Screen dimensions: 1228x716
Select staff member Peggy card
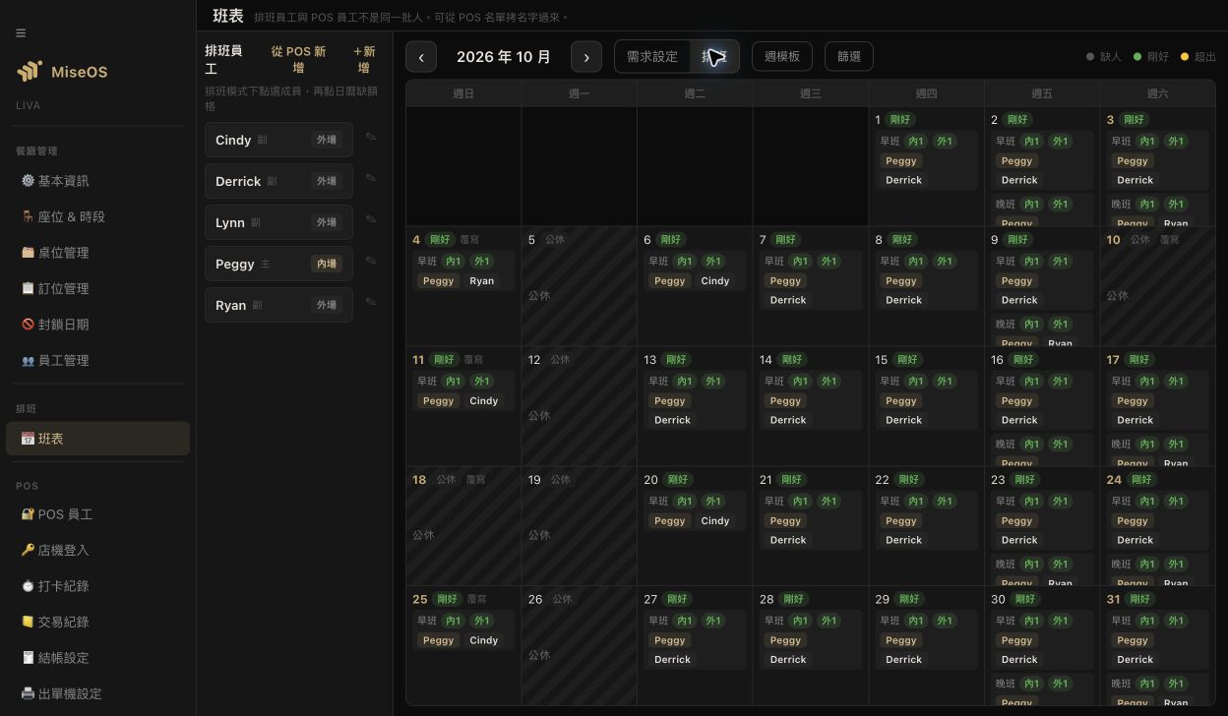coord(278,264)
